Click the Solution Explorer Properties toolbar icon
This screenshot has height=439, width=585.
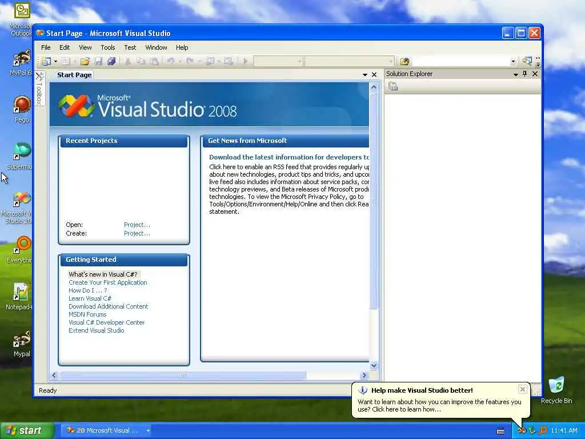click(x=393, y=87)
